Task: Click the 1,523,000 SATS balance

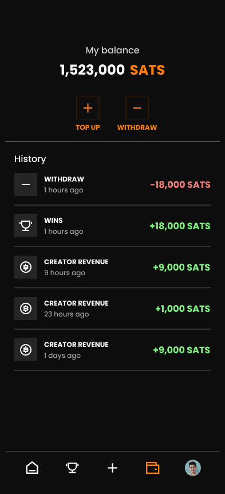Action: tap(112, 70)
